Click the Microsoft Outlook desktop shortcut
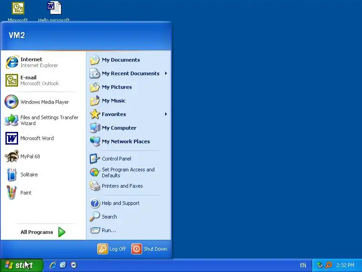 pos(18,11)
